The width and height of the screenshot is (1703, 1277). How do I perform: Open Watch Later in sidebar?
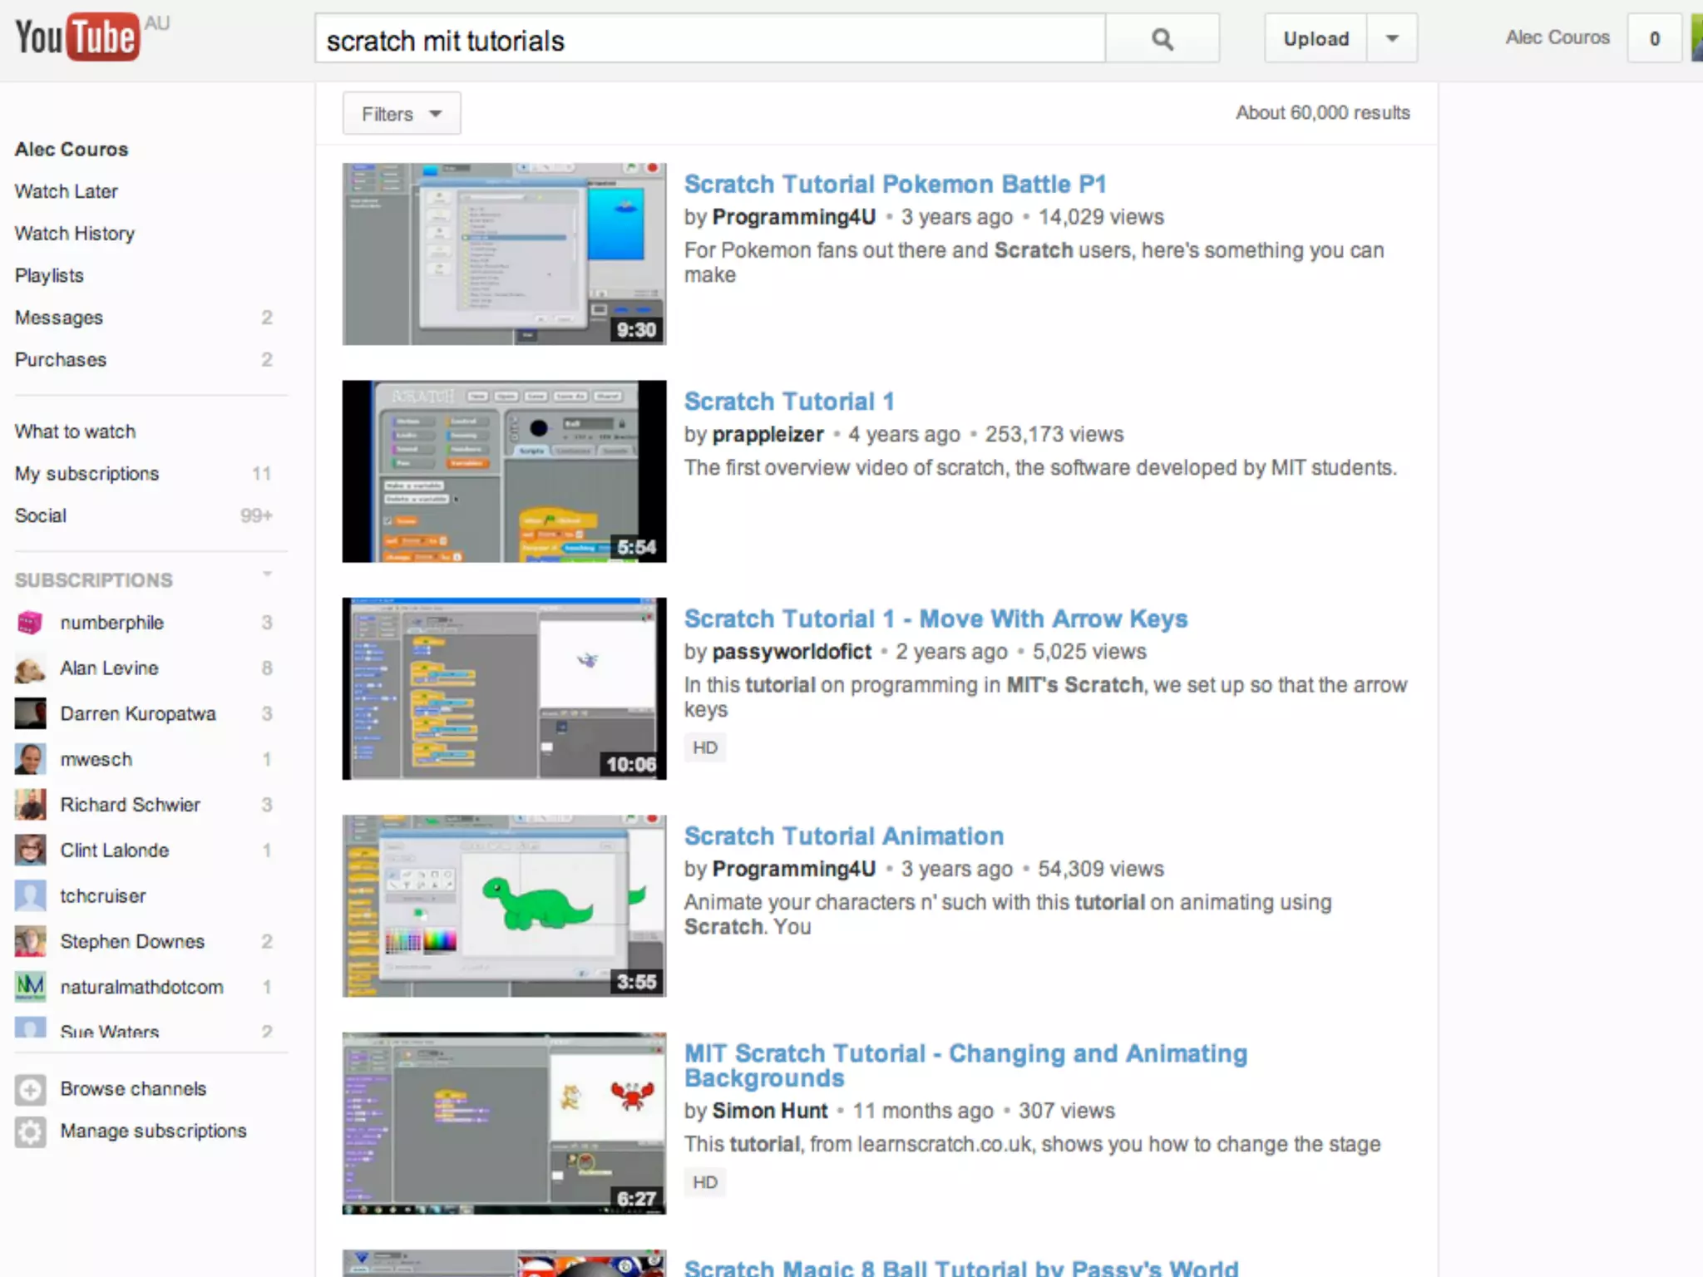(x=67, y=191)
